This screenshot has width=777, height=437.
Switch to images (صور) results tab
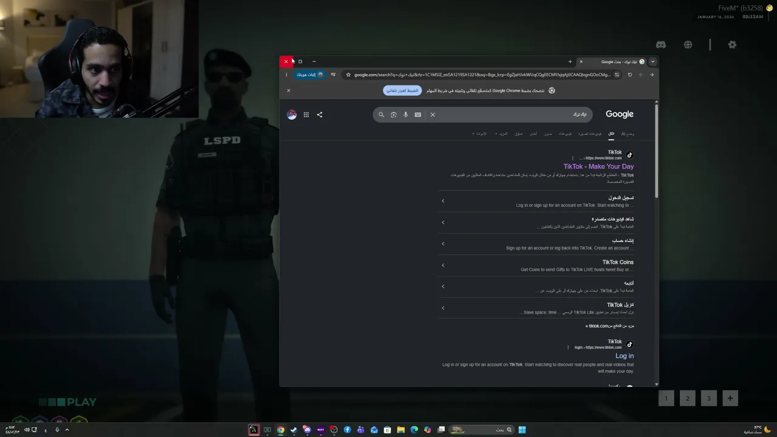548,134
